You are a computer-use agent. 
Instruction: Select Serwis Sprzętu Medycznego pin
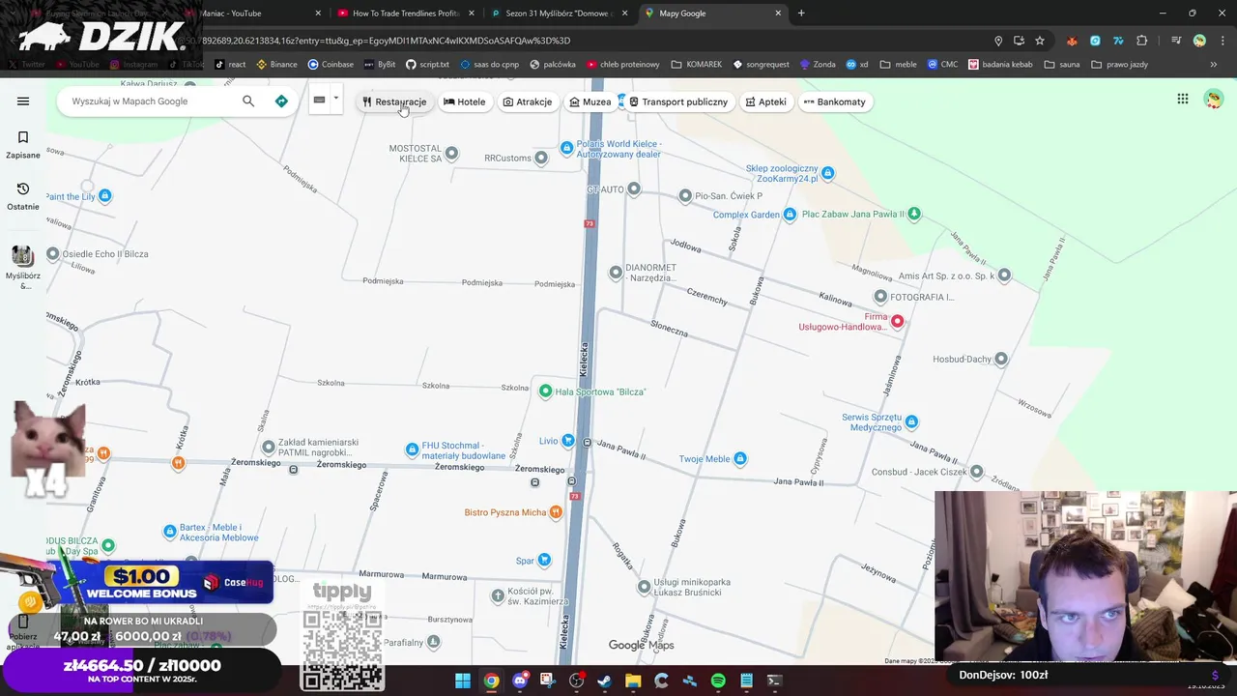pos(911,421)
